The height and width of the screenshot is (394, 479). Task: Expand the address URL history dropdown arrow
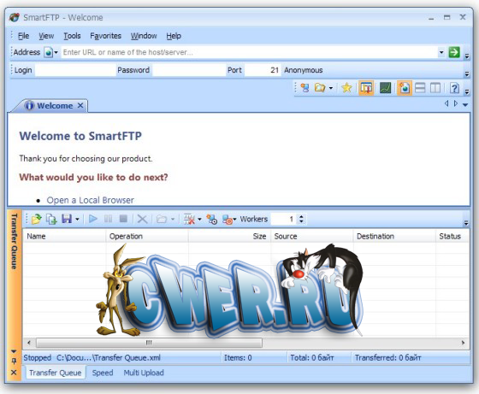click(x=441, y=52)
